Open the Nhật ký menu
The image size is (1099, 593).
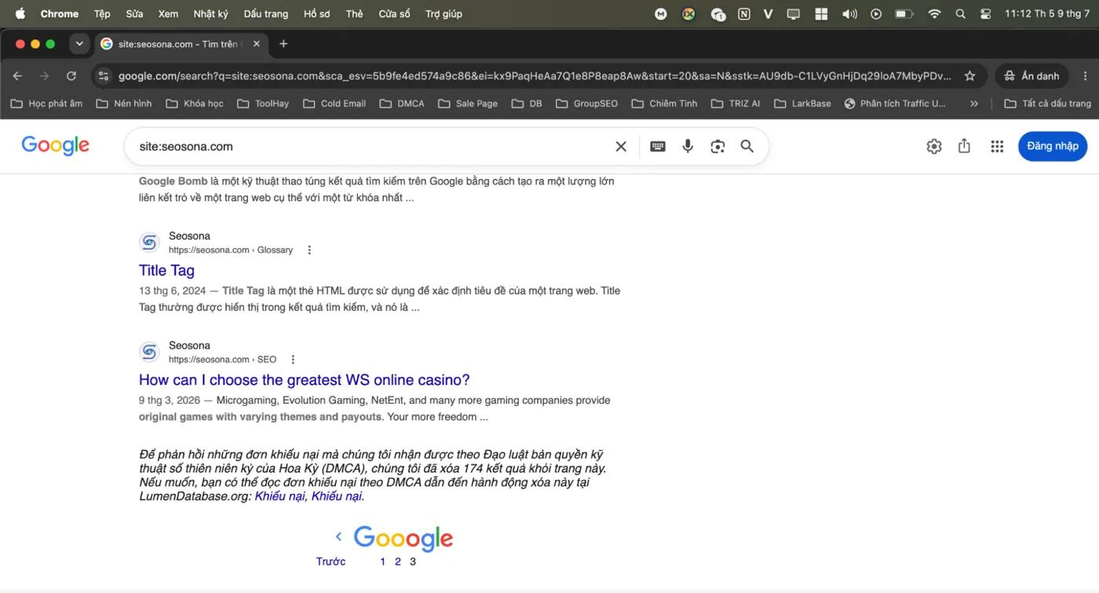[x=210, y=13]
